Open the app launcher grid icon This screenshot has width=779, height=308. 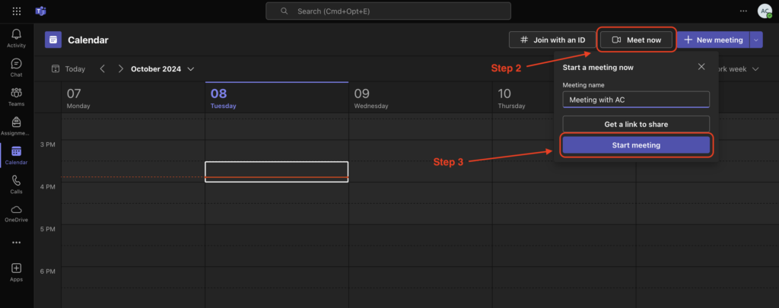(x=17, y=11)
